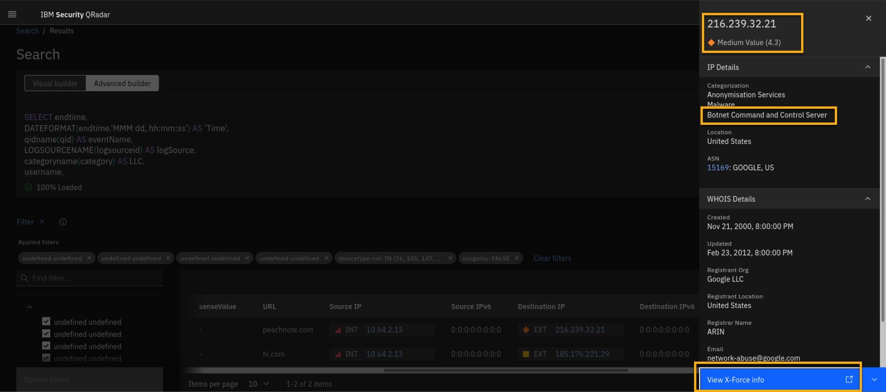This screenshot has width=886, height=392.
Task: Click the Botnet Command and Control Server categorization
Action: tap(766, 115)
